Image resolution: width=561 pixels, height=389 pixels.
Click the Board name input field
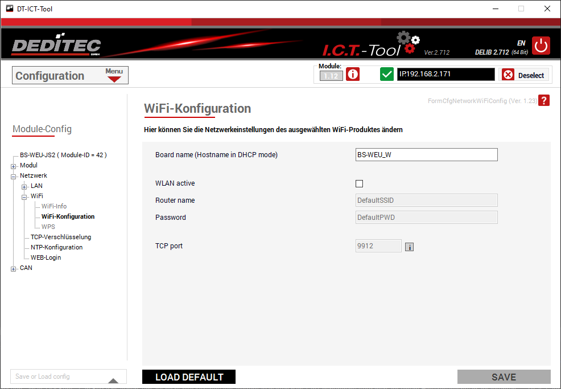(426, 155)
